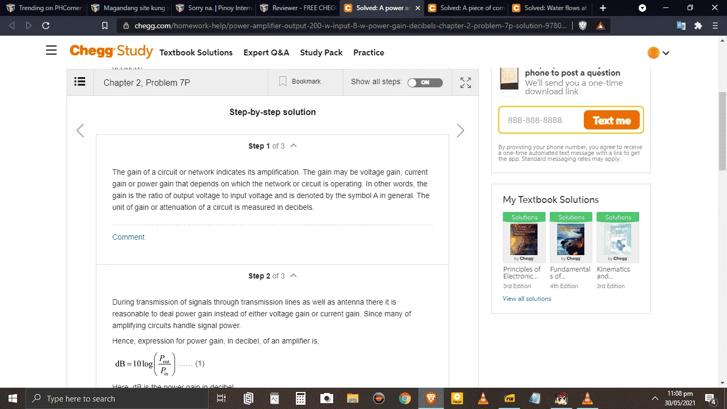Open the Extensions puzzle icon
Screen dimensions: 727x409
coord(698,26)
